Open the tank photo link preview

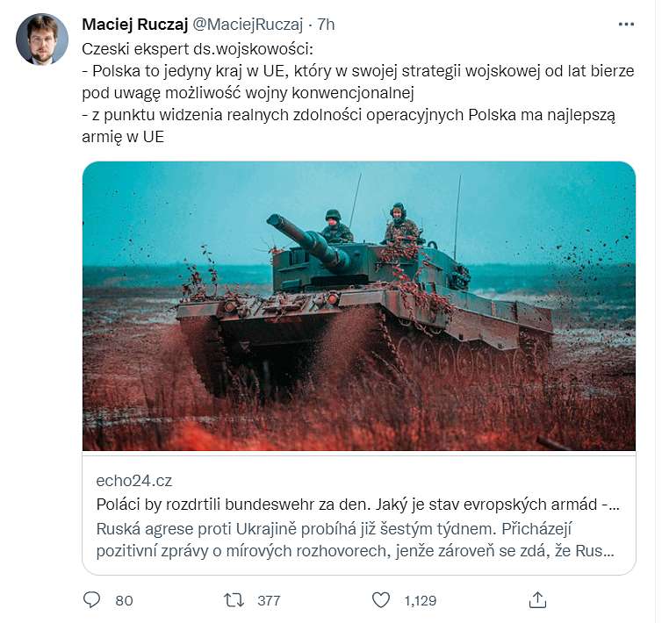(x=359, y=306)
